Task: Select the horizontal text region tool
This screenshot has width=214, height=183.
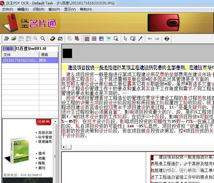Action: pos(87,39)
